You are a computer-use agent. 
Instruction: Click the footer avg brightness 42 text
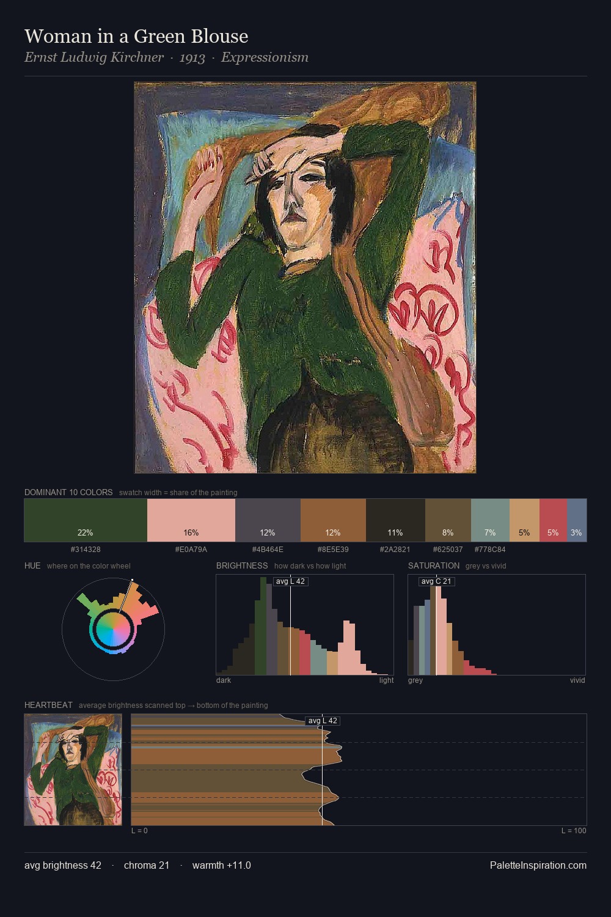[63, 865]
